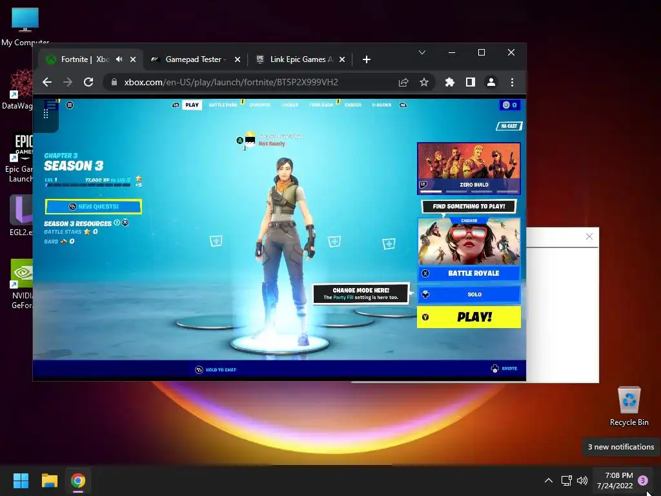This screenshot has width=661, height=496.
Task: Reload the xbox.com page
Action: click(88, 82)
